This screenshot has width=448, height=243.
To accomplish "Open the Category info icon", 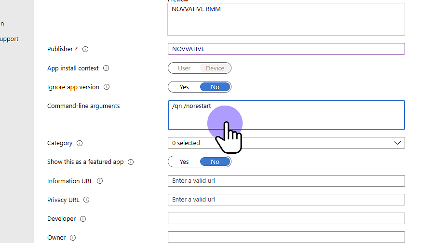I will click(80, 143).
